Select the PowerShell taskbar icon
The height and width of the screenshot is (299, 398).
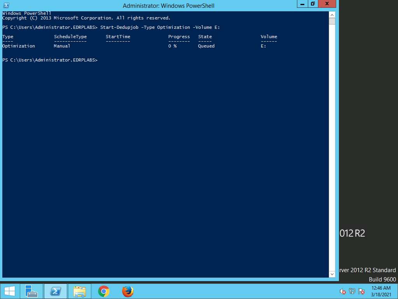coord(56,291)
